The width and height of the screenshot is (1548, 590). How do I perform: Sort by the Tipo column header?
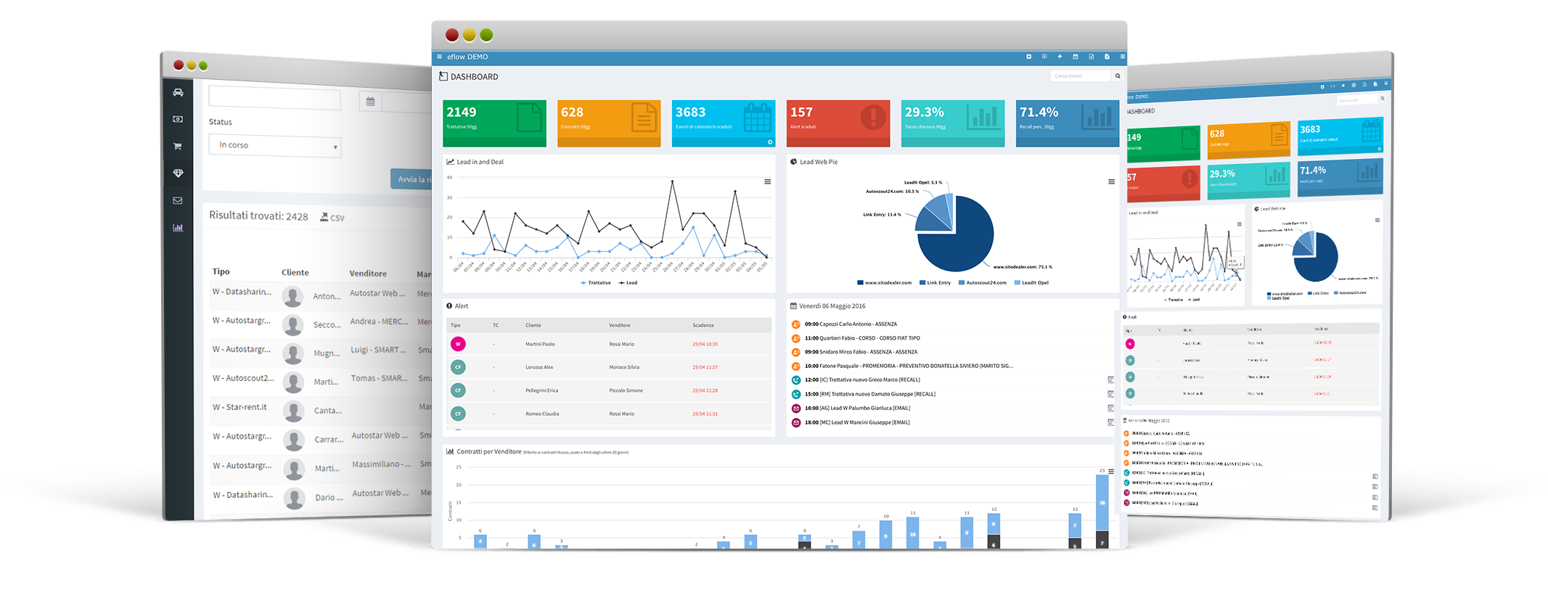221,271
